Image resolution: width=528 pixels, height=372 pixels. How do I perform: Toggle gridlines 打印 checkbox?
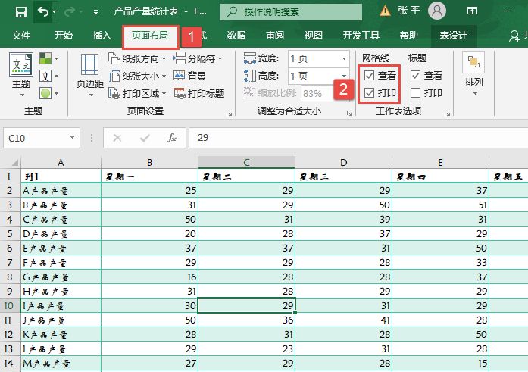click(370, 93)
